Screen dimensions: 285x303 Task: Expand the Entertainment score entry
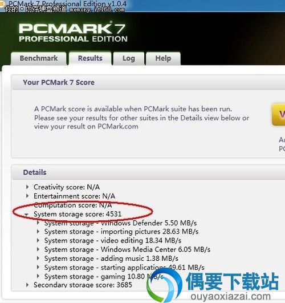(x=27, y=196)
